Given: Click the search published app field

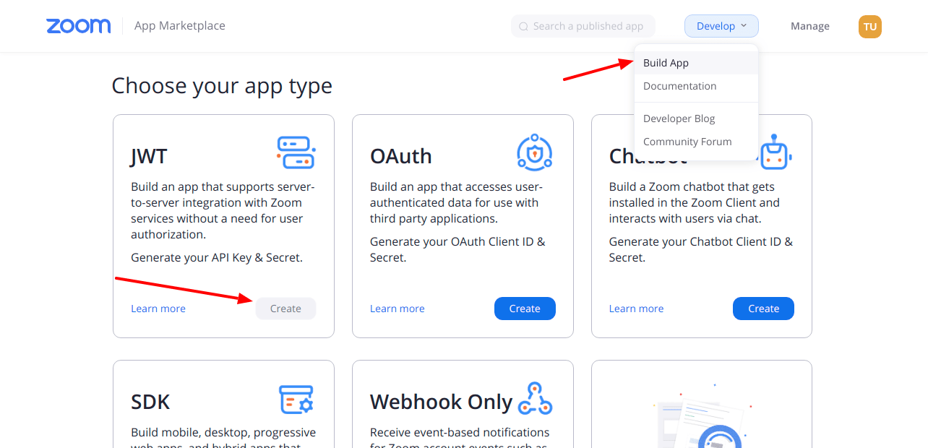Looking at the screenshot, I should 583,26.
